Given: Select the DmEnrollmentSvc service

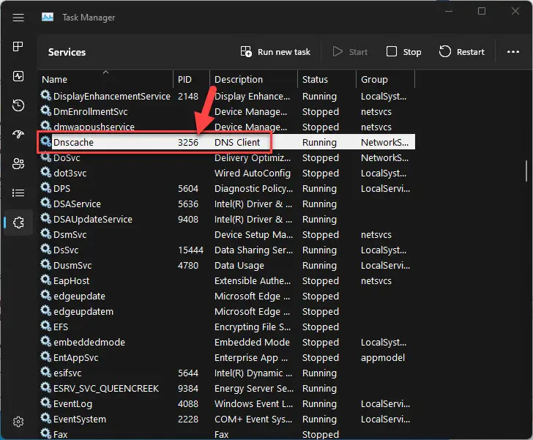Looking at the screenshot, I should (x=226, y=111).
